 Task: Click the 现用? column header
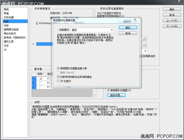41,74
